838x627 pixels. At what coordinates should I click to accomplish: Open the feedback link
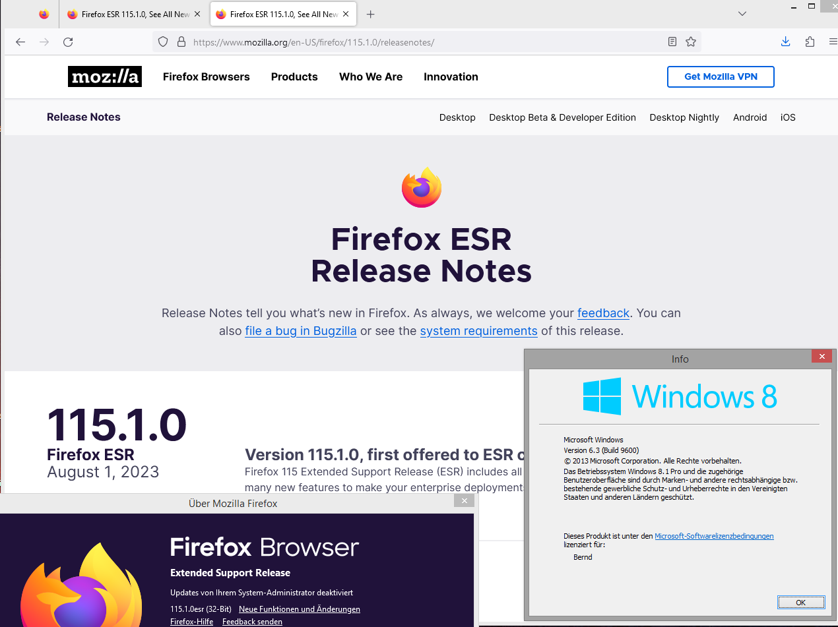(604, 313)
